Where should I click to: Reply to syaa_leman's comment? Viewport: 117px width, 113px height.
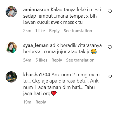pos(57,60)
